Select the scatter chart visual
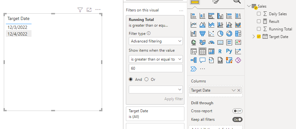This screenshot has height=129, width=296. tap(211, 34)
